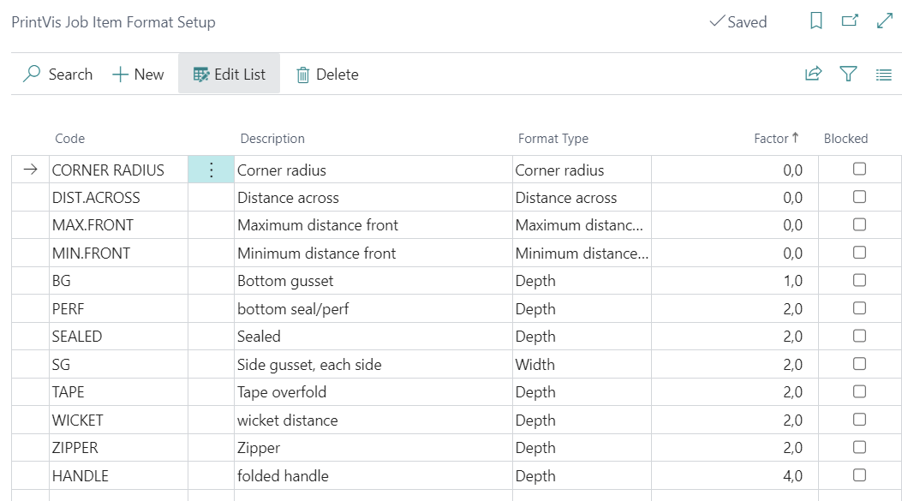This screenshot has height=501, width=902.
Task: Tick Blocked for MIN.FRONT
Action: pos(859,253)
